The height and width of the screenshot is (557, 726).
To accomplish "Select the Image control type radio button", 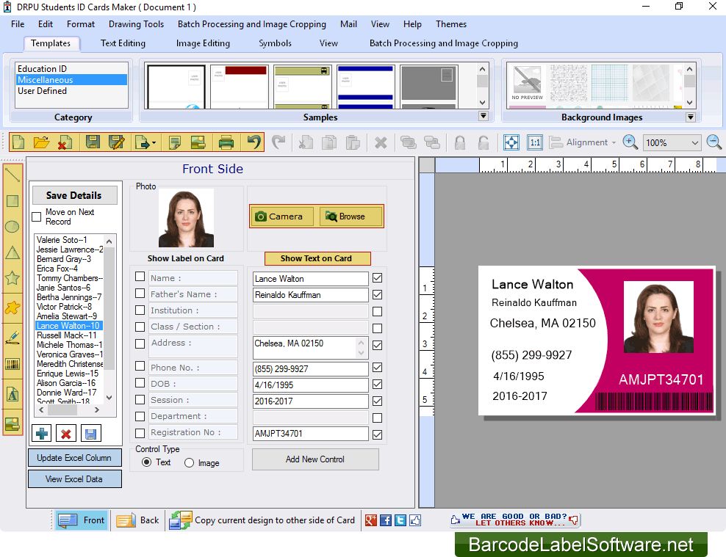I will (189, 463).
